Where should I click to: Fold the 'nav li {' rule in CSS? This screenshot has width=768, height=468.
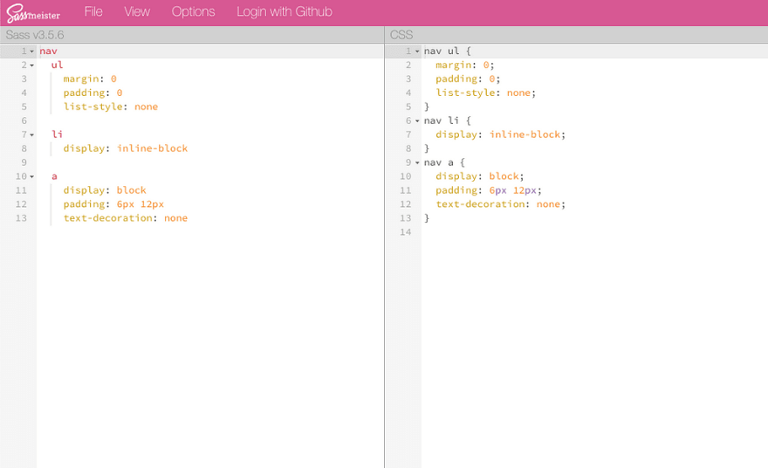coord(417,121)
